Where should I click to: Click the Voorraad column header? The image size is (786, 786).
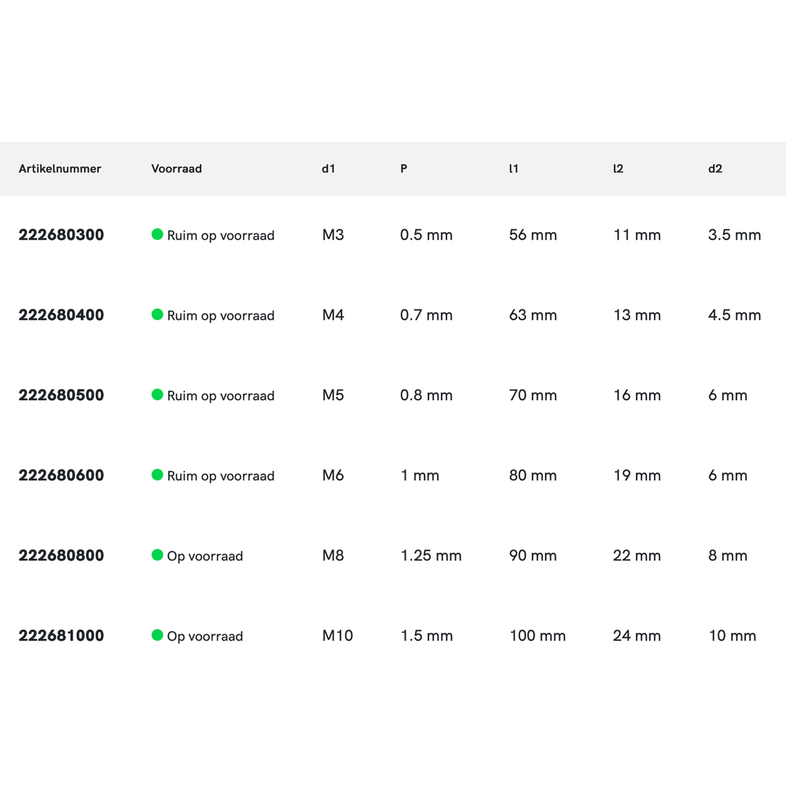(x=176, y=169)
